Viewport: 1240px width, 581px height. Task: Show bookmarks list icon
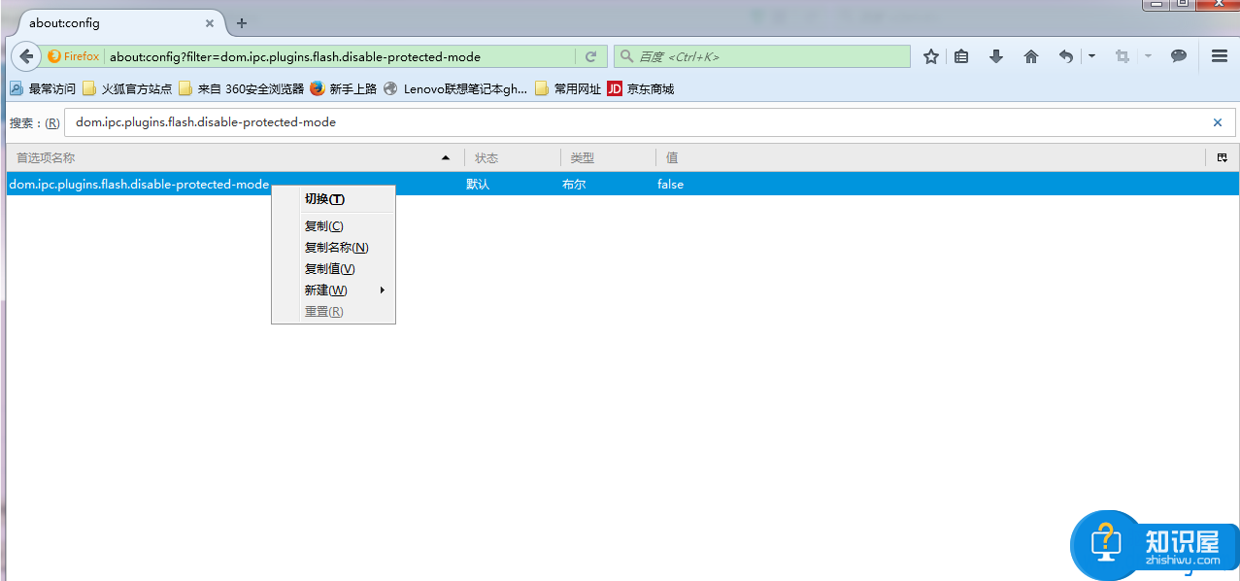961,56
